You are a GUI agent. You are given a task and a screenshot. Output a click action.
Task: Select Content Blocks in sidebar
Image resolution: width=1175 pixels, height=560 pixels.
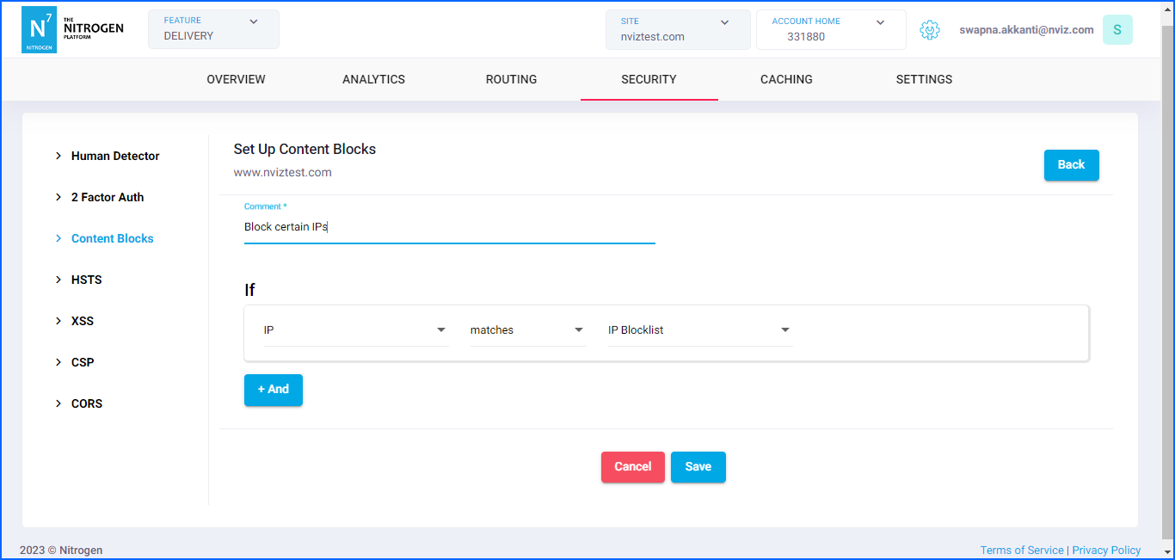click(112, 238)
